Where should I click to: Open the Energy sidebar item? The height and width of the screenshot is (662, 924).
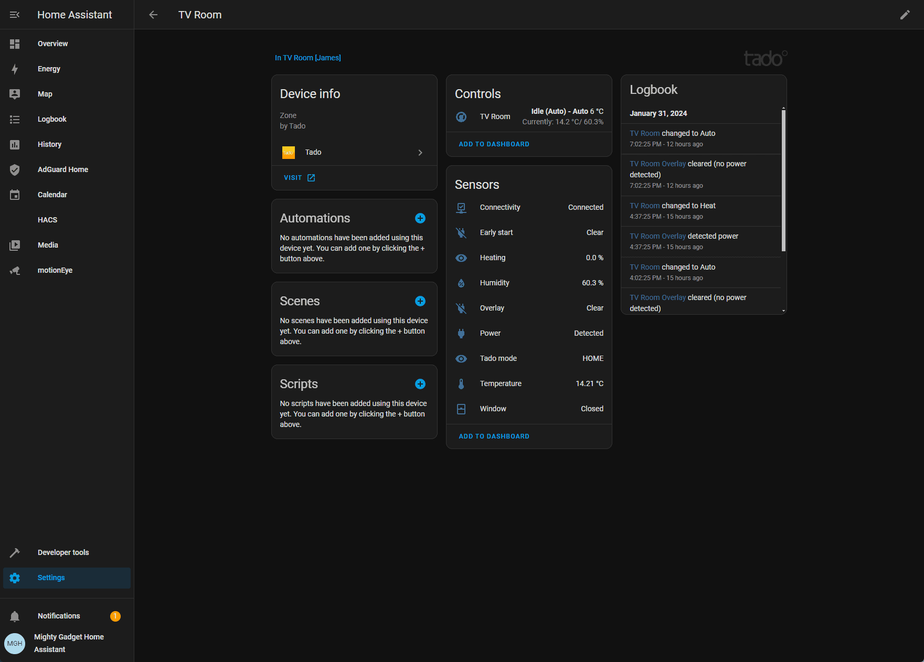point(49,69)
